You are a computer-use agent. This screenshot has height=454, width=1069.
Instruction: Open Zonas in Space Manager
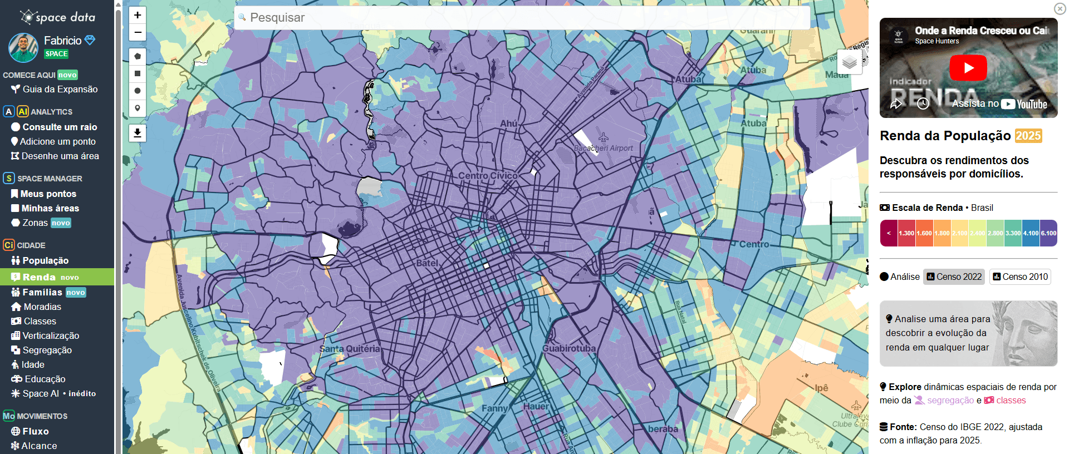(x=41, y=223)
